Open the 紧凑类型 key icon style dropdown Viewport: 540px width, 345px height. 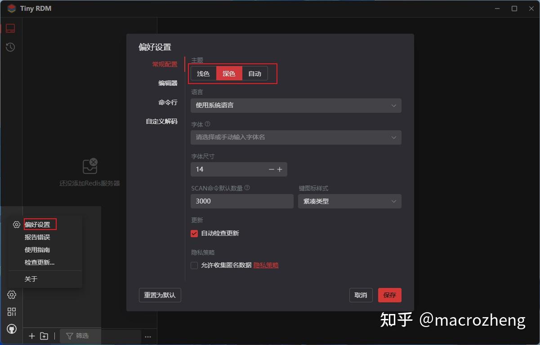click(349, 201)
